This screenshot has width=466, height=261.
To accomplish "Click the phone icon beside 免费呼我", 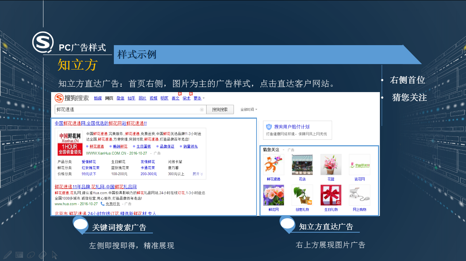I will pos(103,204).
